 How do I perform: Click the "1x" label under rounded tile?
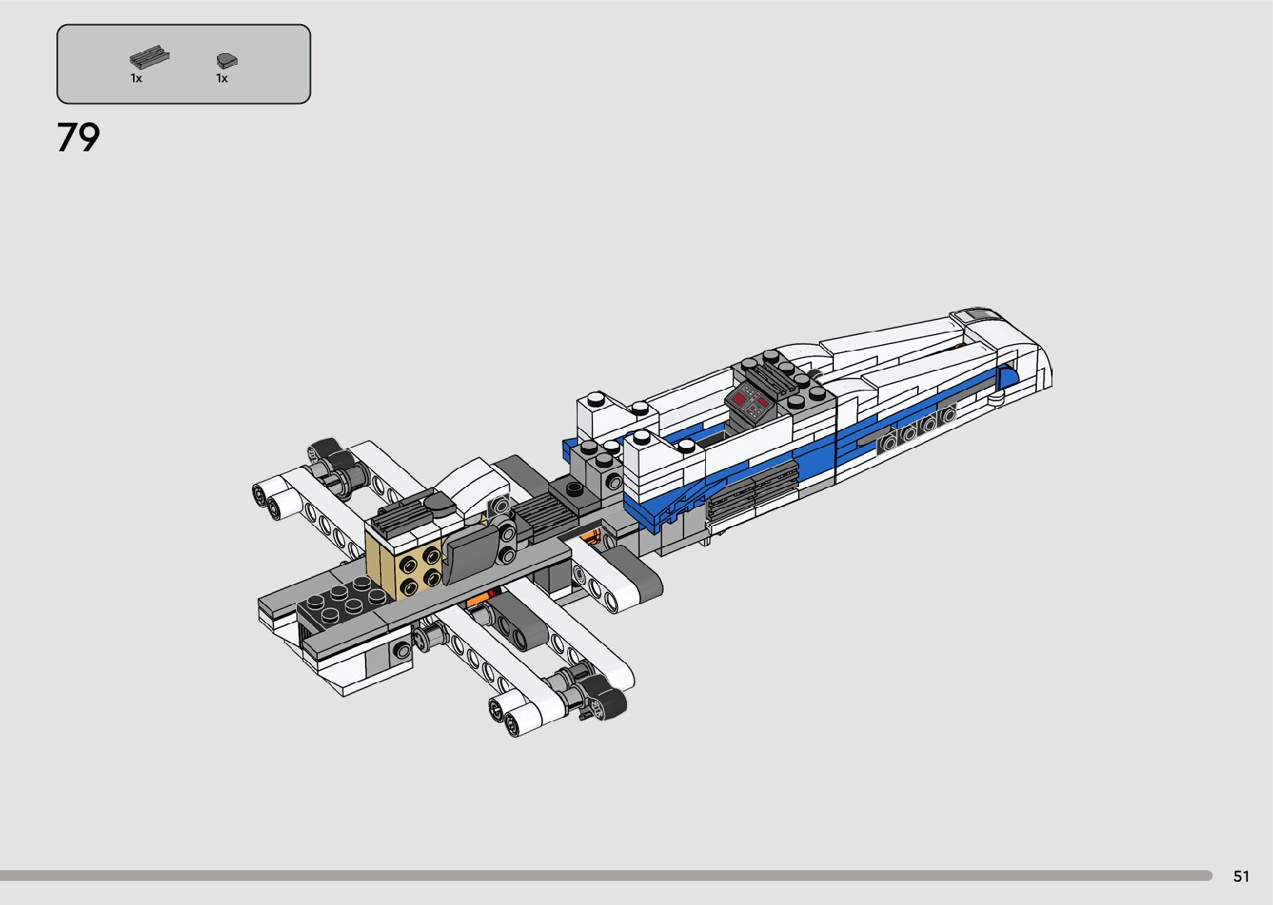click(x=222, y=78)
